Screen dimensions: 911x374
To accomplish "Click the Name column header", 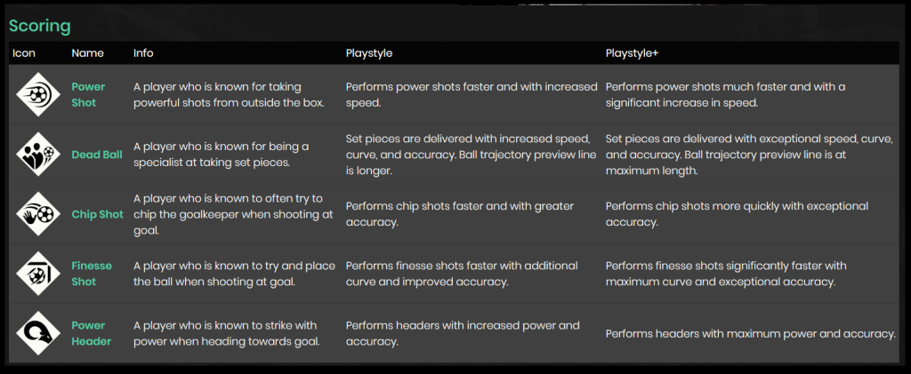I will tap(87, 53).
